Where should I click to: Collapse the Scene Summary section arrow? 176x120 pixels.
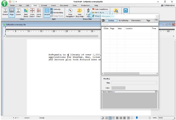[156, 92]
